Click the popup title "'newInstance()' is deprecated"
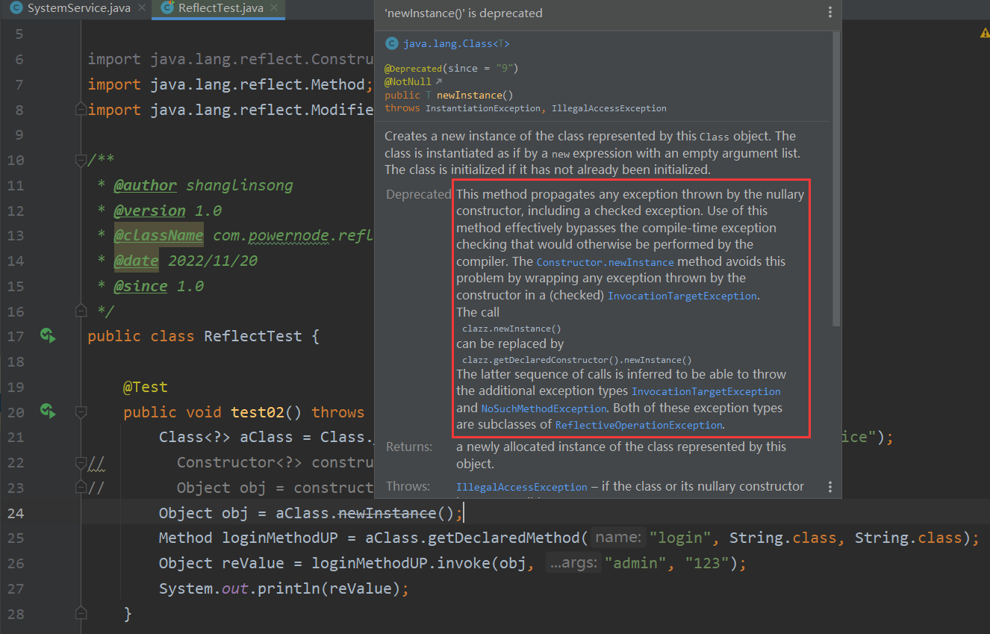 pos(463,13)
